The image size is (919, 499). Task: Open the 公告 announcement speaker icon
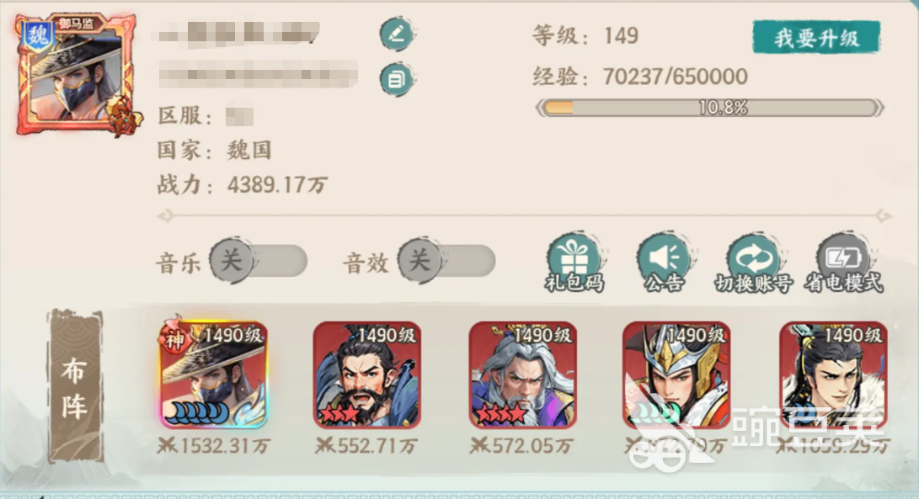(x=664, y=263)
